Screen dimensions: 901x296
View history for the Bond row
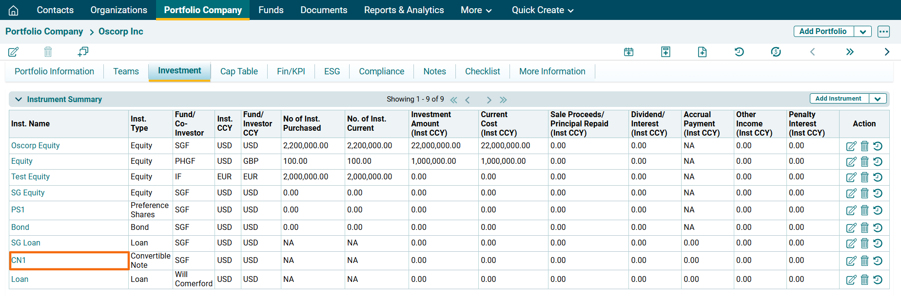[878, 227]
